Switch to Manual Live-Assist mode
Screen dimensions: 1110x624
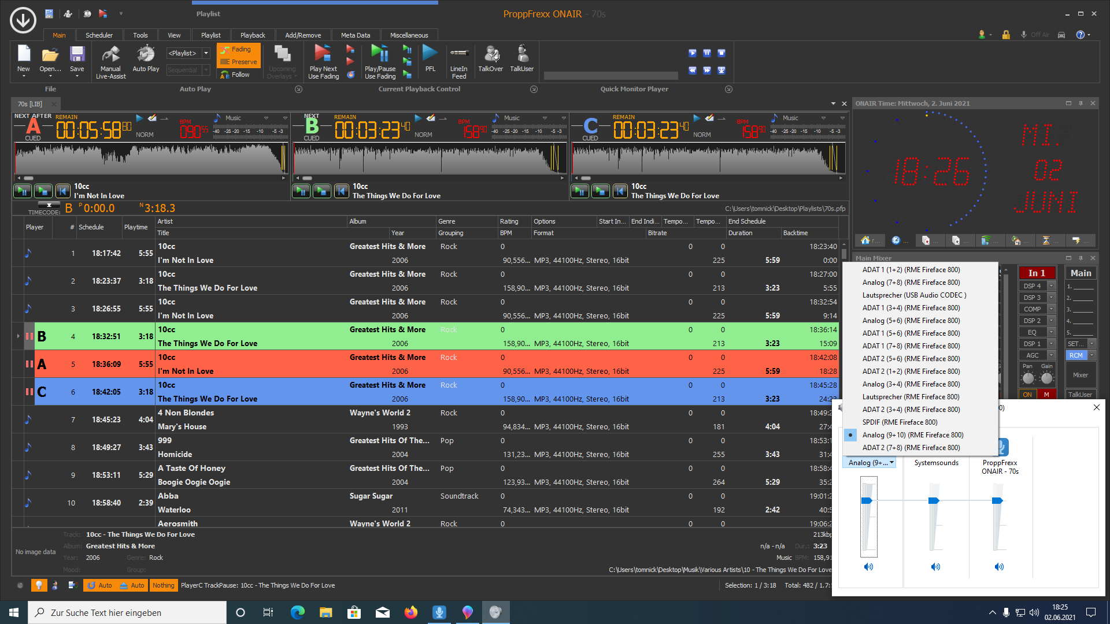pos(110,62)
